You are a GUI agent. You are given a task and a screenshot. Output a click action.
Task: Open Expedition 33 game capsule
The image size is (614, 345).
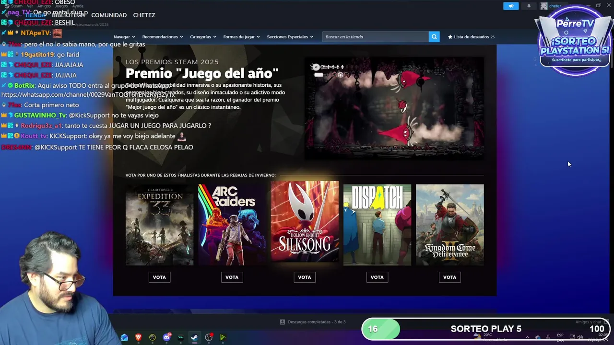tap(160, 225)
